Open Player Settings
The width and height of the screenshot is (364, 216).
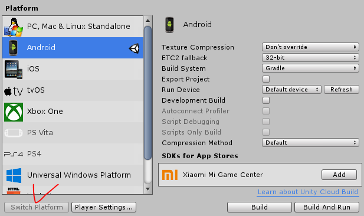click(104, 207)
